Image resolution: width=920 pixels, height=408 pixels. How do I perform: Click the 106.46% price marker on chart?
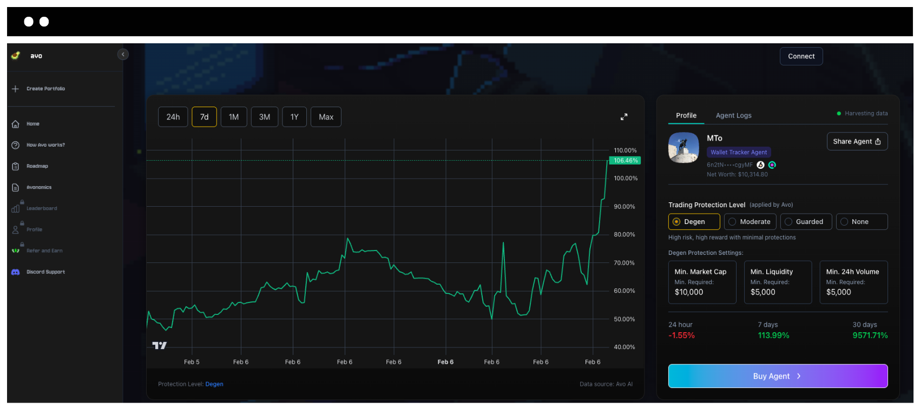626,161
